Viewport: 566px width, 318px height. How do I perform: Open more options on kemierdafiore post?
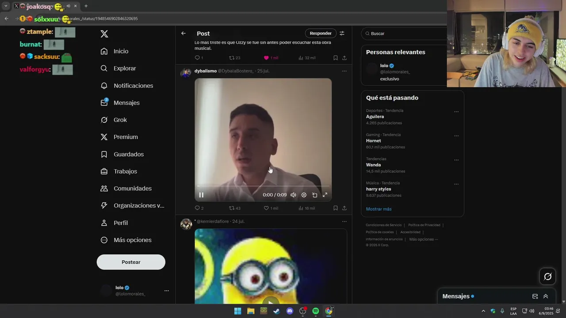[x=344, y=221]
